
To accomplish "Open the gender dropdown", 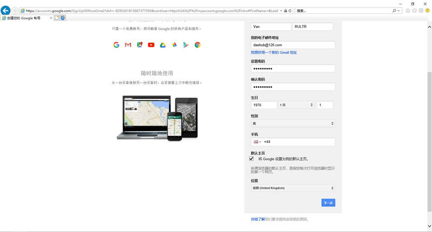I will click(293, 124).
